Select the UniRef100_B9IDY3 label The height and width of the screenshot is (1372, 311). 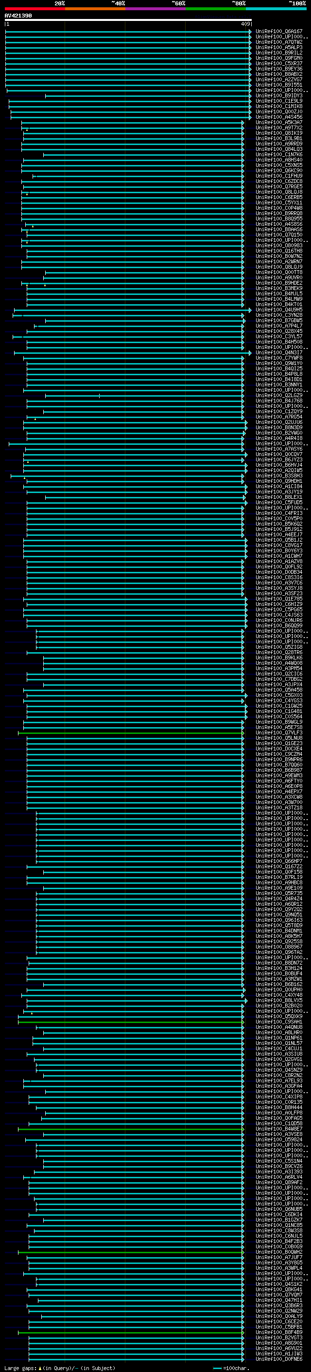click(279, 96)
